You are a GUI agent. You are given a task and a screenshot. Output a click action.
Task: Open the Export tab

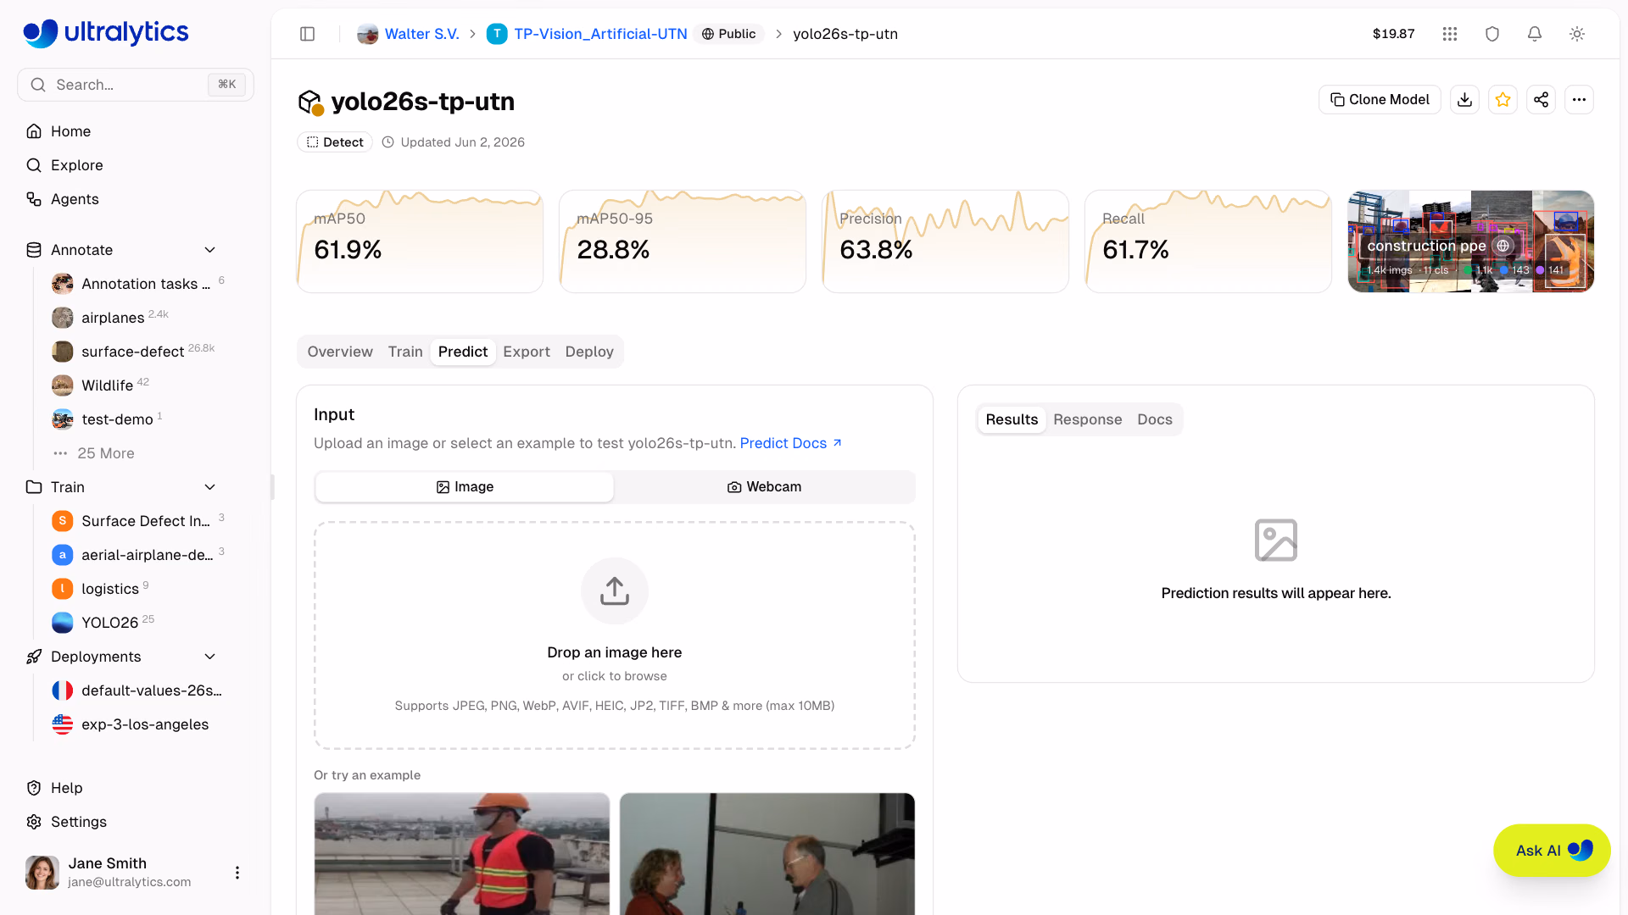(x=527, y=352)
